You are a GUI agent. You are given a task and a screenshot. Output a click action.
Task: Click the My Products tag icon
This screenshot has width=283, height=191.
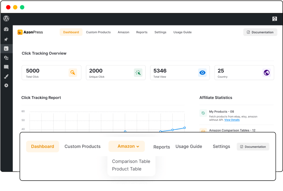click(203, 113)
